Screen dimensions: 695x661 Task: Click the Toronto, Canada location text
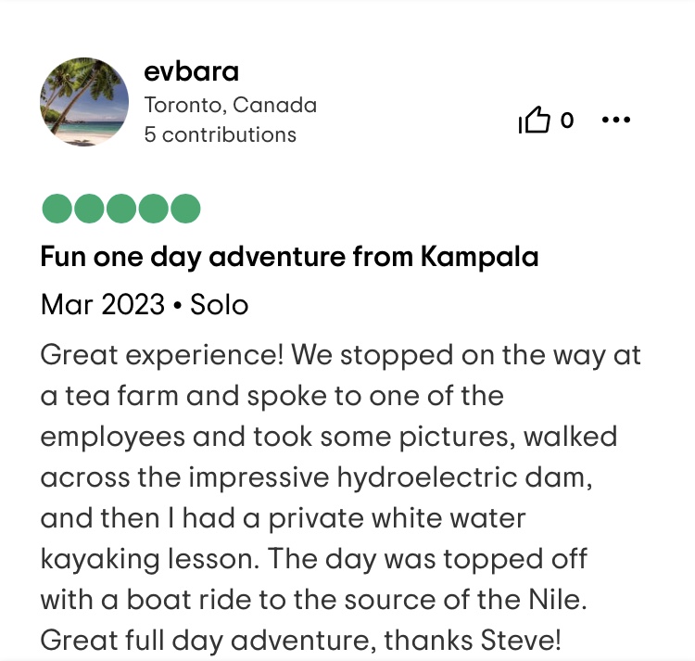230,105
